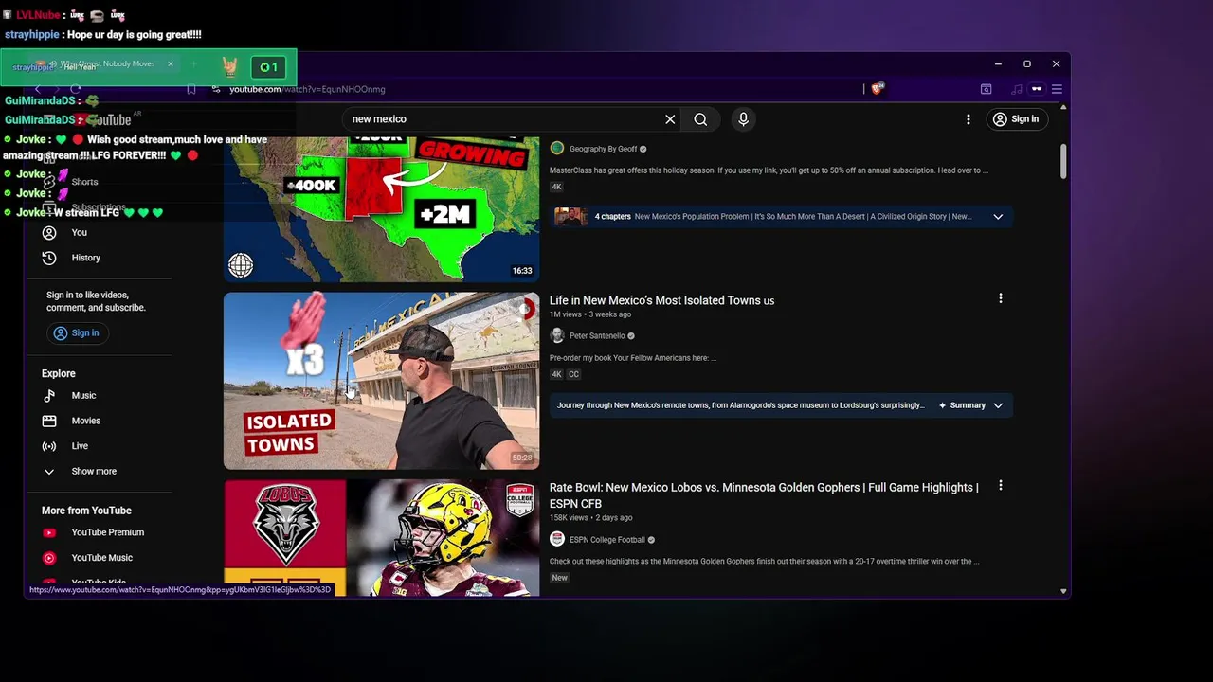Click Peter Santenello's channel avatar
Viewport: 1213px width, 682px height.
click(557, 335)
